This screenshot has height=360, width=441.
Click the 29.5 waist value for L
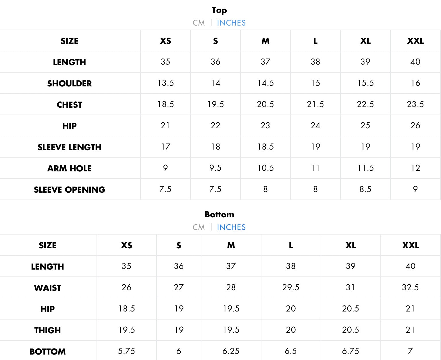(291, 287)
